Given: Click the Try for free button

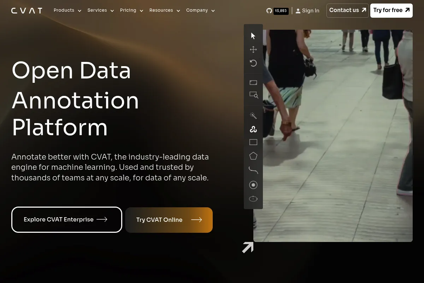Looking at the screenshot, I should [x=391, y=11].
